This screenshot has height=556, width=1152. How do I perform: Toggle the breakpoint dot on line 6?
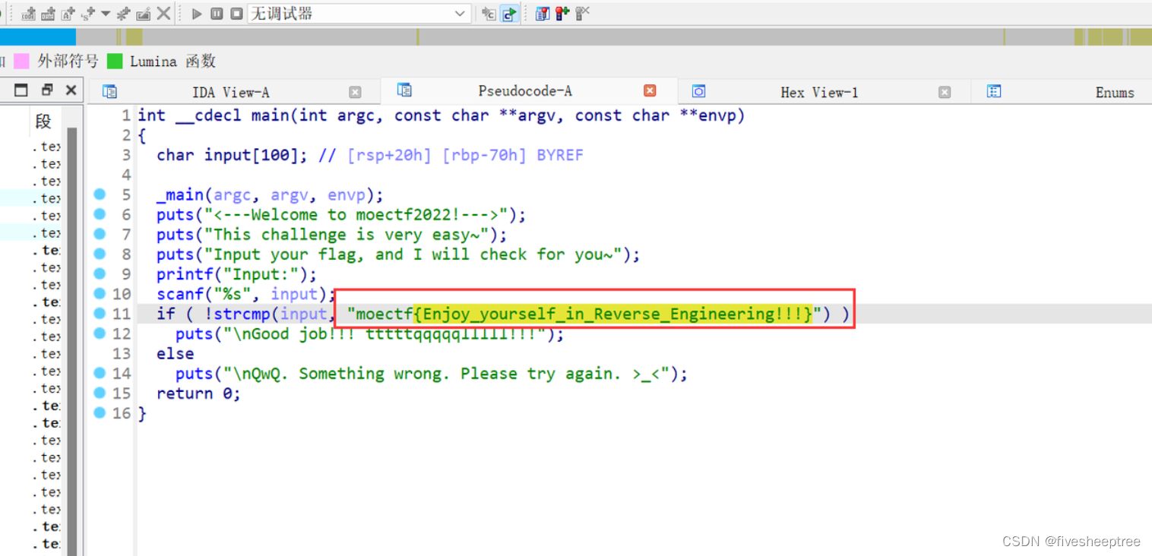(x=100, y=215)
